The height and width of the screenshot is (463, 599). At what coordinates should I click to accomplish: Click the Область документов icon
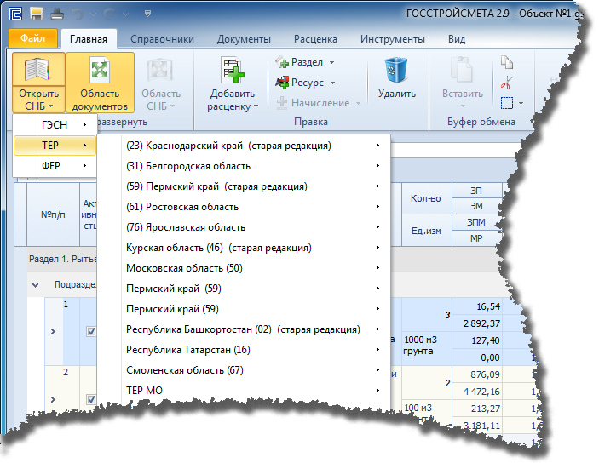[x=100, y=70]
